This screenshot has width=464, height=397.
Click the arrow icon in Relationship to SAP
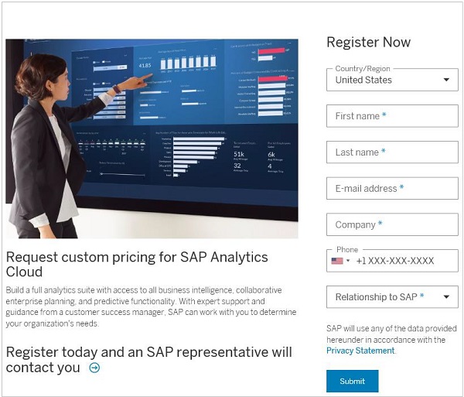coord(446,297)
